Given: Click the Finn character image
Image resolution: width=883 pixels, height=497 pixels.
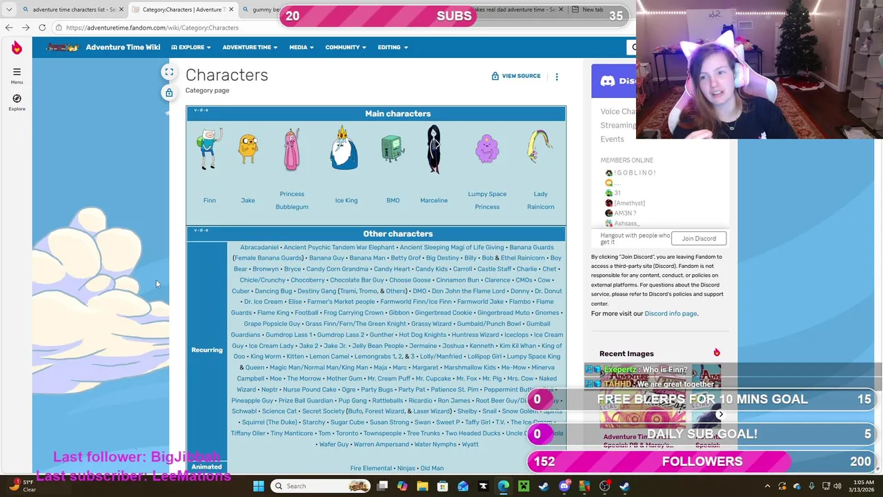Looking at the screenshot, I should [209, 149].
